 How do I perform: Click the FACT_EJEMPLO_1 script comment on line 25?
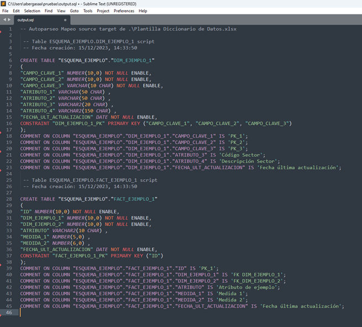[x=90, y=180]
